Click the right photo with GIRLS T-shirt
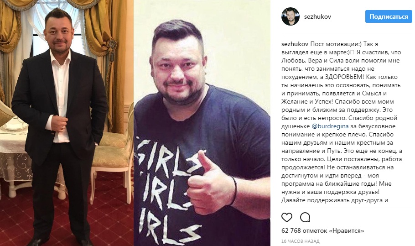The image size is (415, 246). click(x=202, y=123)
